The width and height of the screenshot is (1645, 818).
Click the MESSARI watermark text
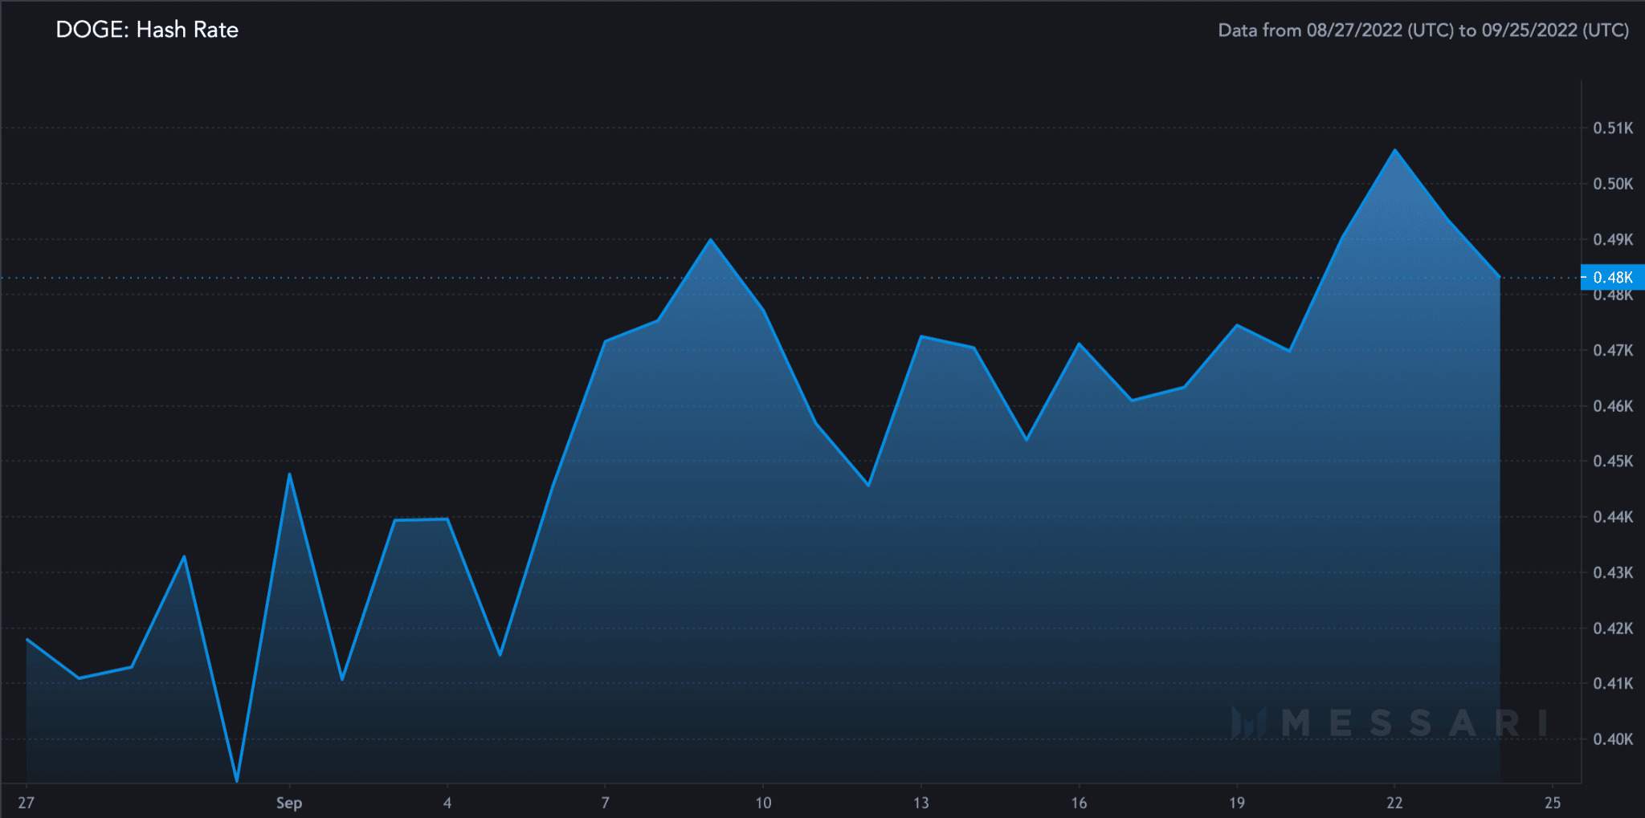coord(1414,722)
